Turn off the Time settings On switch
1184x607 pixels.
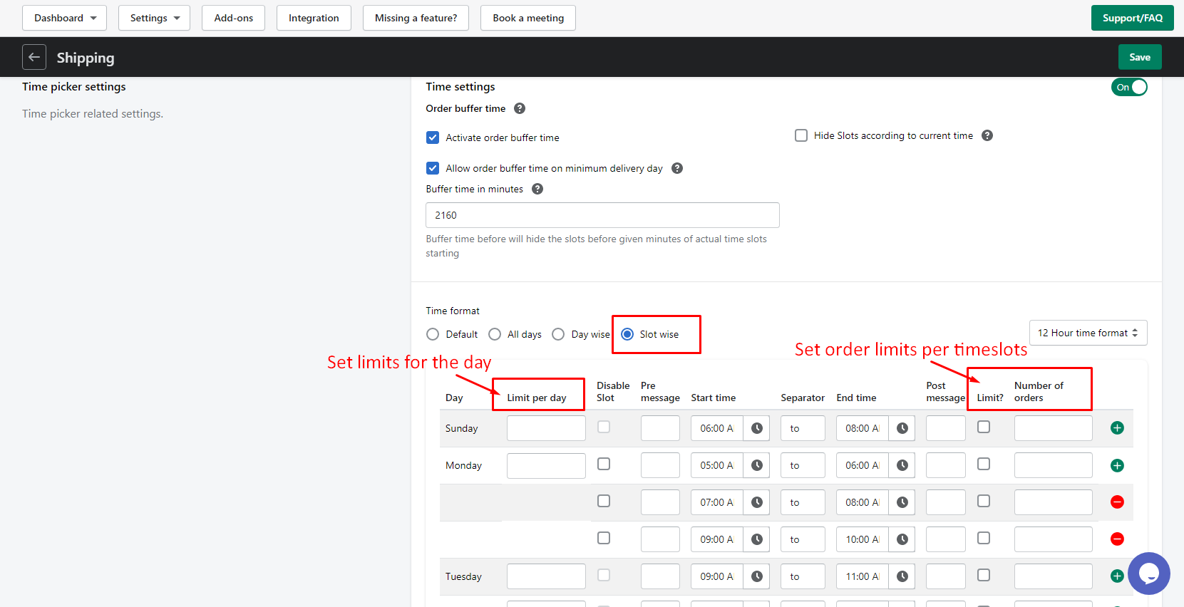(x=1129, y=87)
